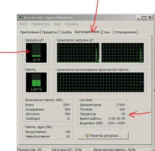Maximize the Task Manager window
The height and width of the screenshot is (151, 155).
click(x=144, y=18)
